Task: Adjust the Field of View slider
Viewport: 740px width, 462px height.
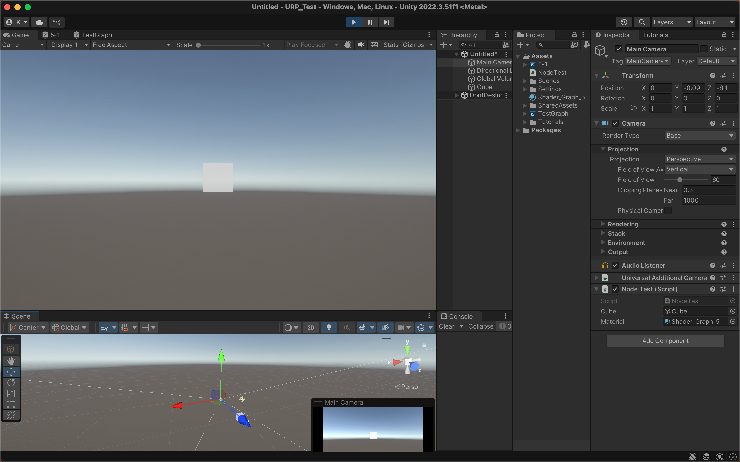Action: (x=679, y=180)
